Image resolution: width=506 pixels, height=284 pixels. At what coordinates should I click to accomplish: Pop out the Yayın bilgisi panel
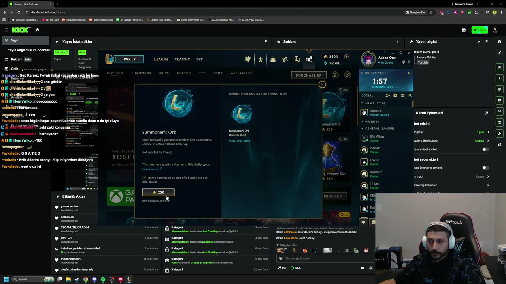coord(486,41)
